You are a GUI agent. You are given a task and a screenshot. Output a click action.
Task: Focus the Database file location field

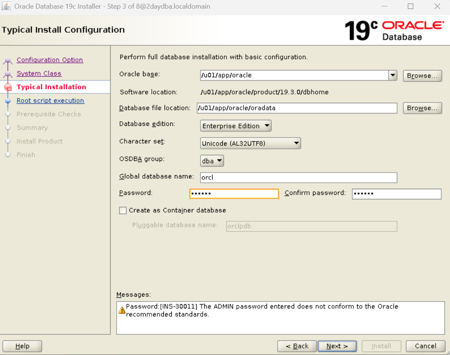coord(297,108)
